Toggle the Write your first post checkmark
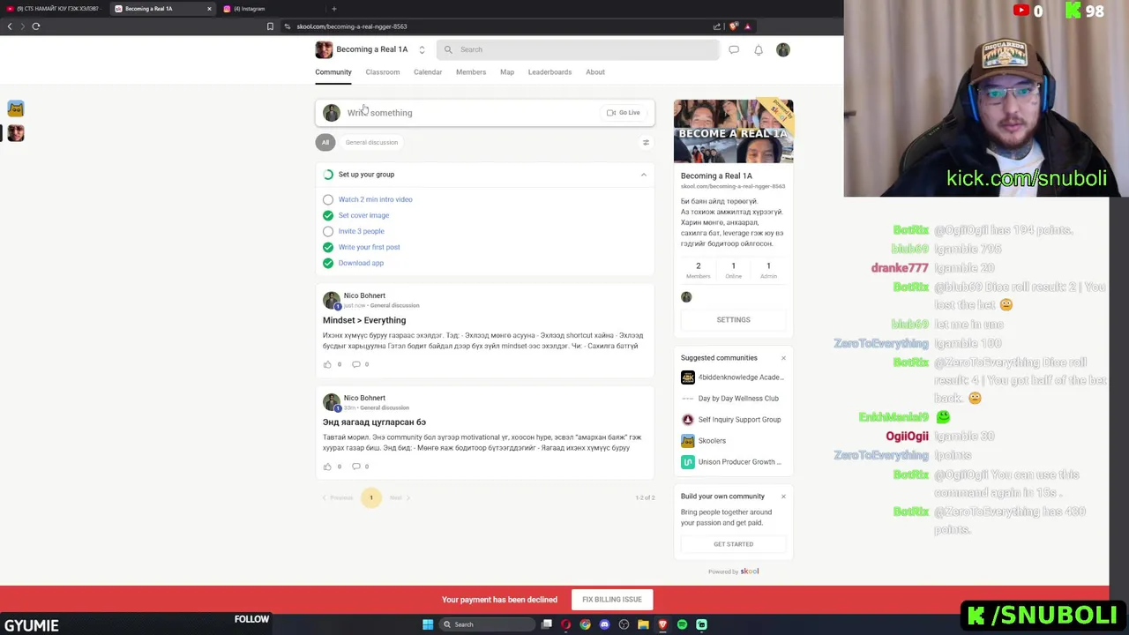 click(x=328, y=247)
